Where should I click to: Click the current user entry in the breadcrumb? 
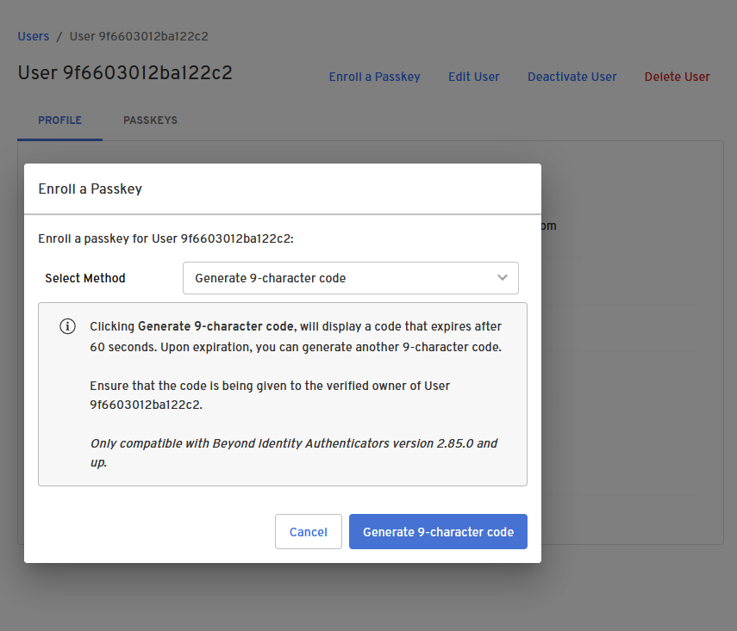(139, 36)
